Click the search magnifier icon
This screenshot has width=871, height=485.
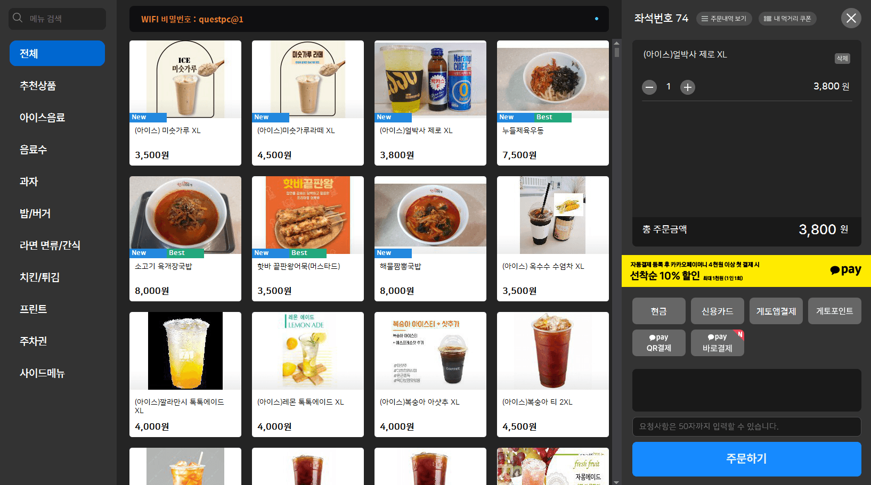click(x=18, y=18)
